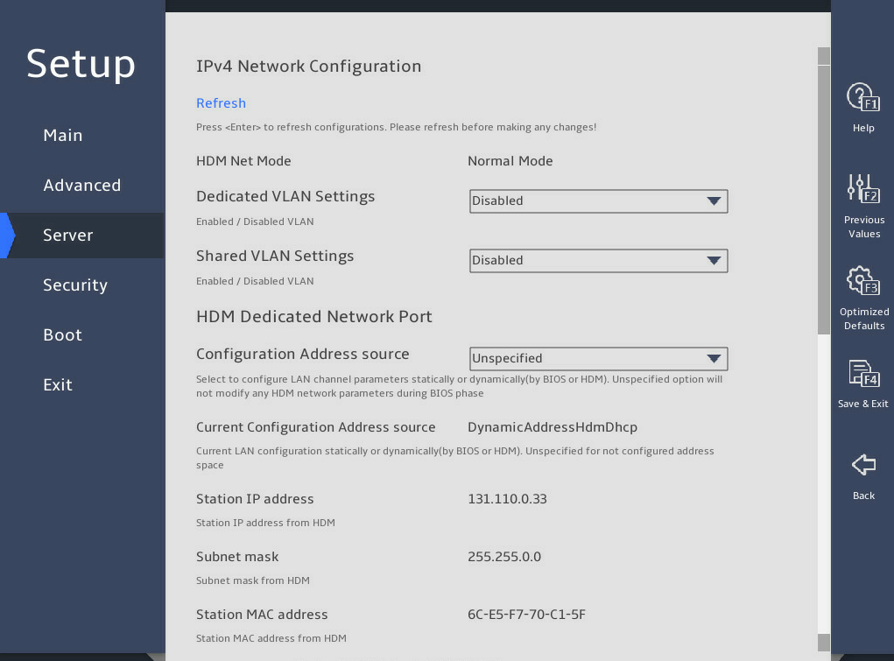This screenshot has height=661, width=894.
Task: Go to the Boot menu
Action: [63, 334]
